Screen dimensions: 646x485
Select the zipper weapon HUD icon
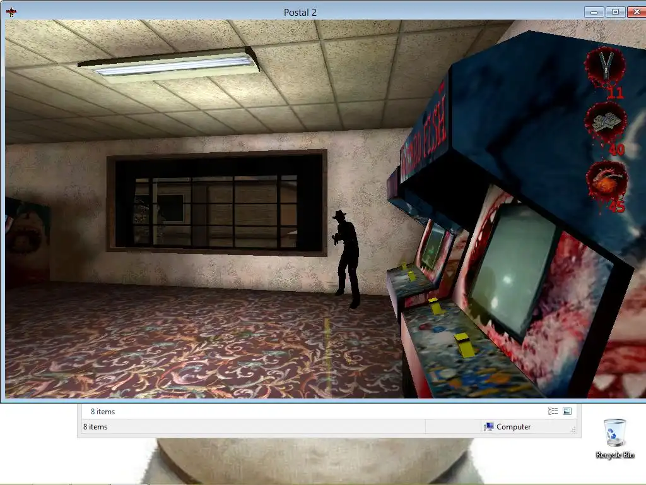(605, 66)
